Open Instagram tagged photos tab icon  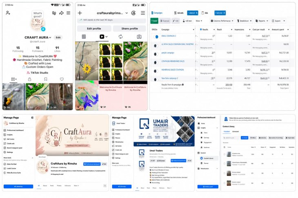pyautogui.click(x=139, y=37)
